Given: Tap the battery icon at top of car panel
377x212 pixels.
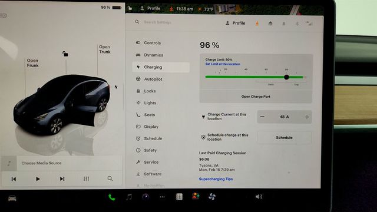Looking at the screenshot, I should [117, 8].
